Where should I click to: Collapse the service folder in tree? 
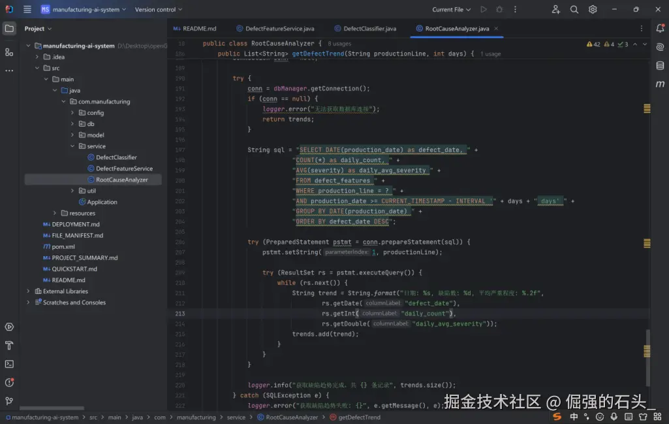click(72, 146)
